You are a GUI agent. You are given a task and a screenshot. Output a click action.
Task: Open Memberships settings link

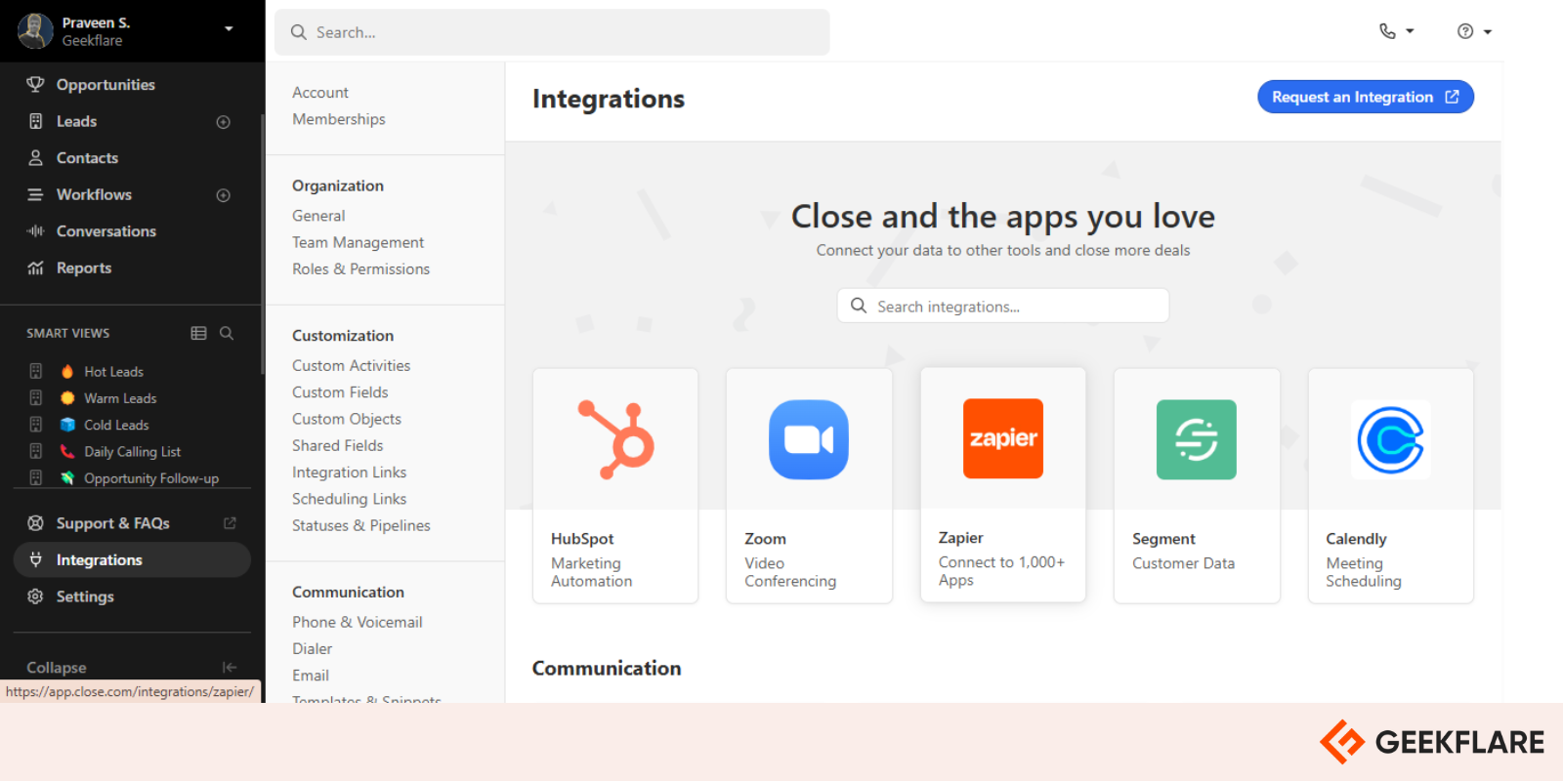coord(339,119)
